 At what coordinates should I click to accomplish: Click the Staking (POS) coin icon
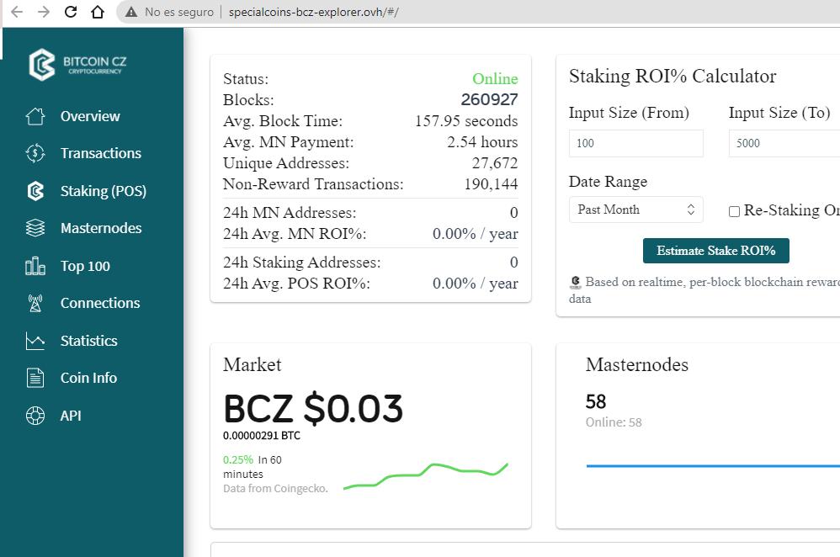(35, 191)
